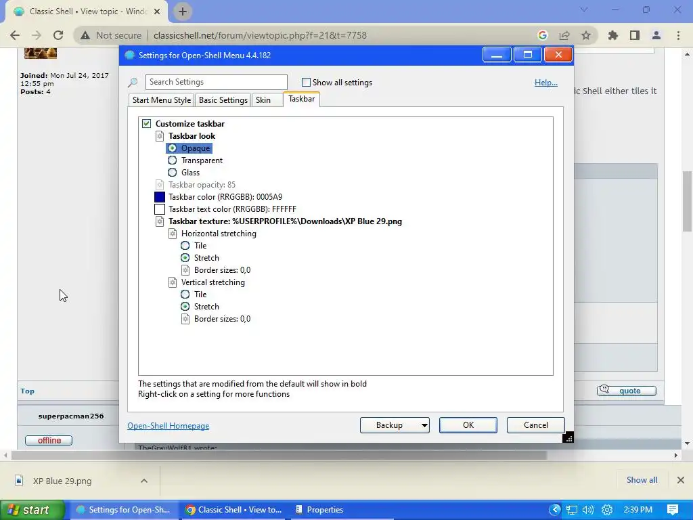Enable Show all settings checkbox

point(306,82)
